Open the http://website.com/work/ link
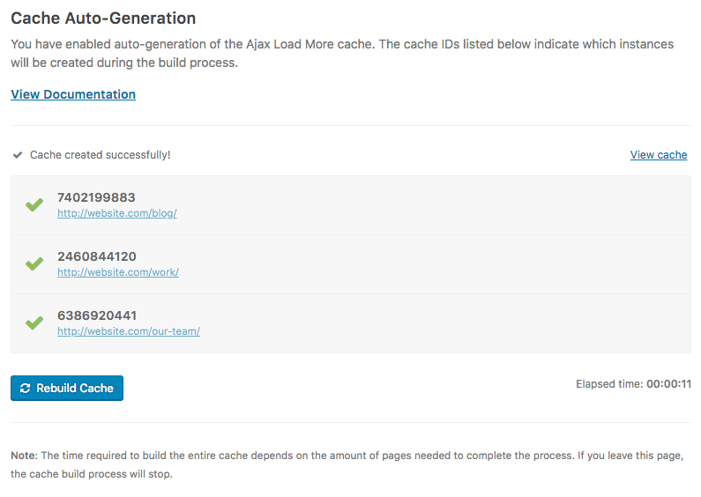Image resolution: width=701 pixels, height=497 pixels. click(118, 272)
